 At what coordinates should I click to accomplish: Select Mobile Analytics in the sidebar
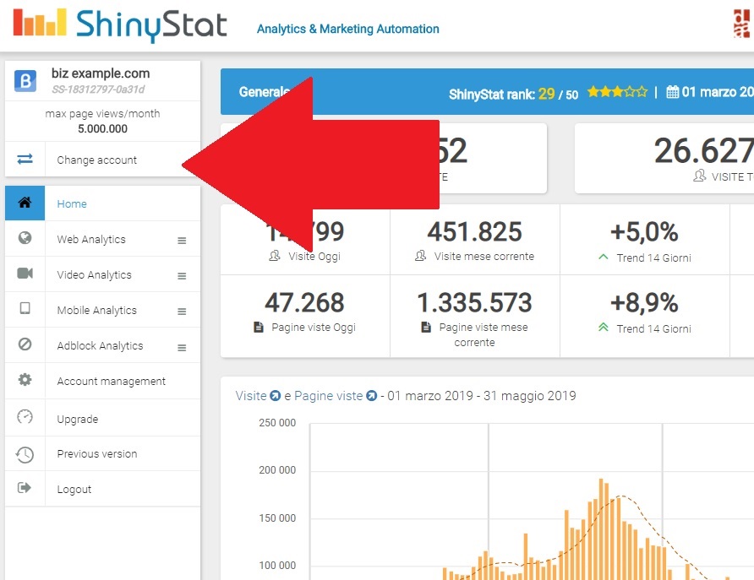pos(102,310)
